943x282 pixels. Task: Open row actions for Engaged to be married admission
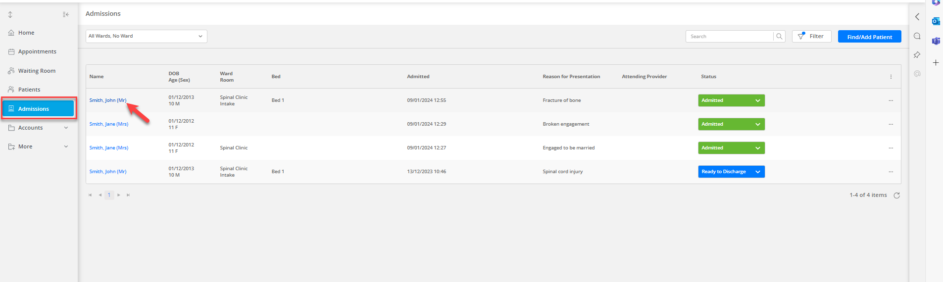(891, 148)
